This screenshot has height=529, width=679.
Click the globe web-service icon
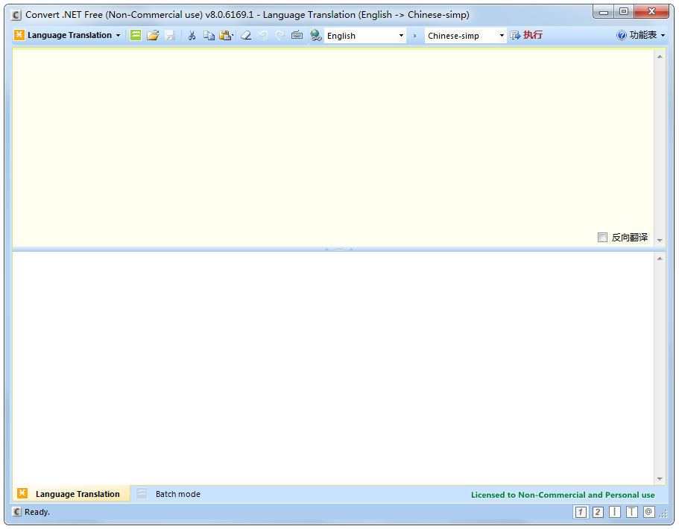click(315, 35)
